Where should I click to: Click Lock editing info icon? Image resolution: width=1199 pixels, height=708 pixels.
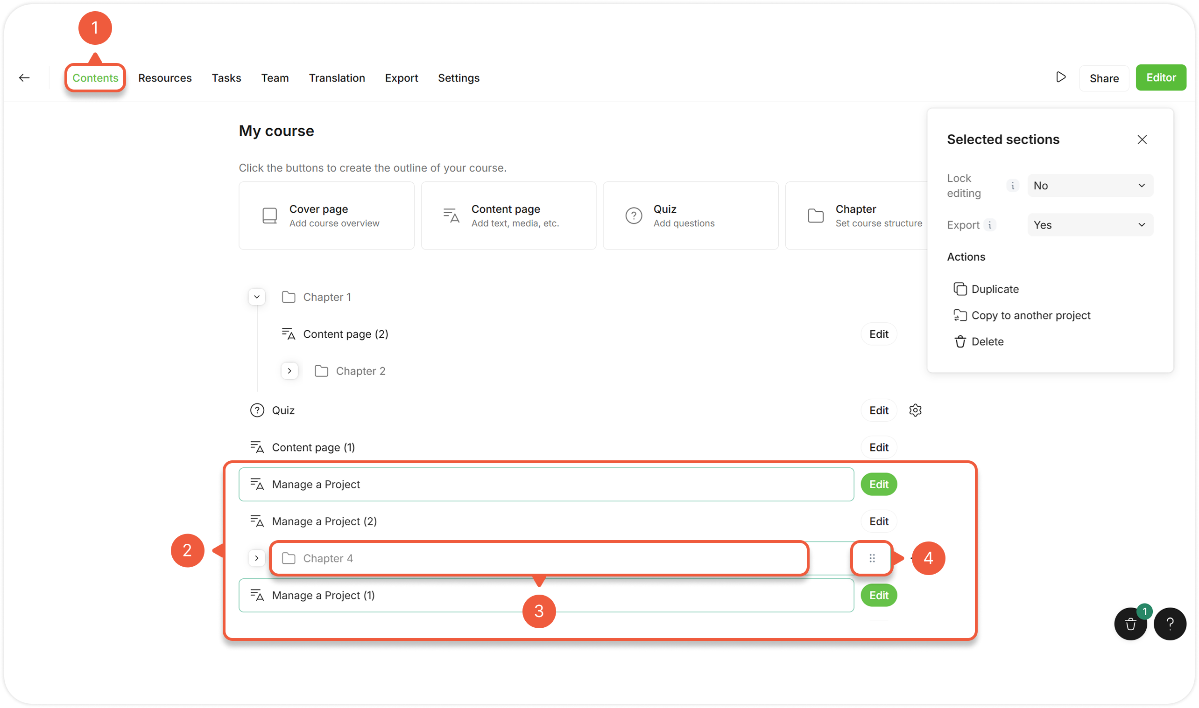(1012, 186)
